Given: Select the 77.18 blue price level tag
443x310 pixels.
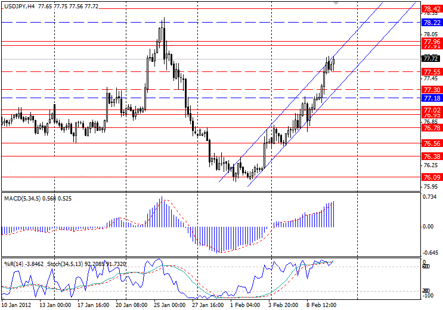Looking at the screenshot, I should 430,98.
